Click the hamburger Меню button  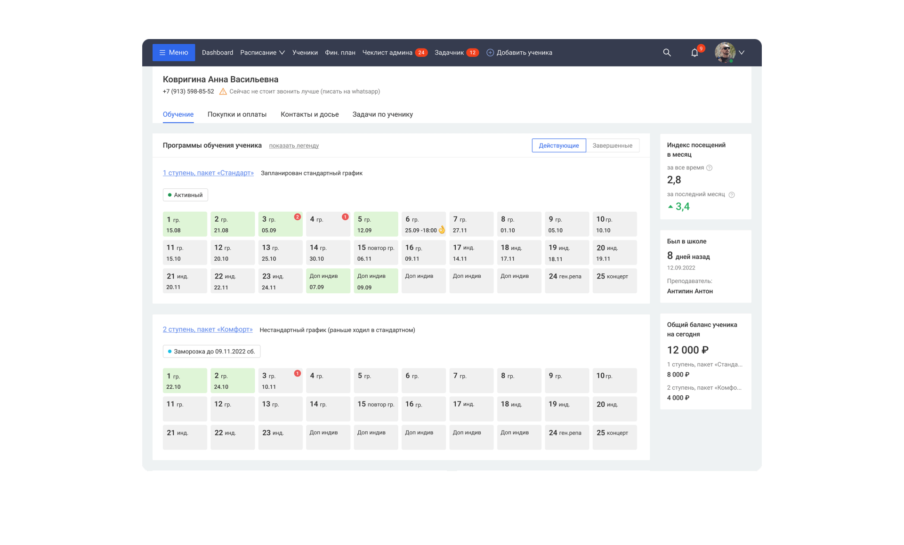click(x=174, y=53)
